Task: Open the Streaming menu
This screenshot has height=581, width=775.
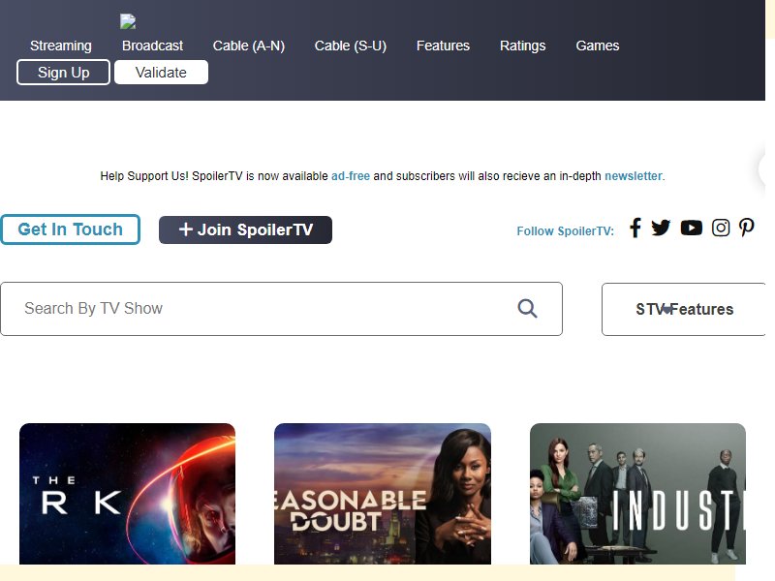Action: coord(61,46)
